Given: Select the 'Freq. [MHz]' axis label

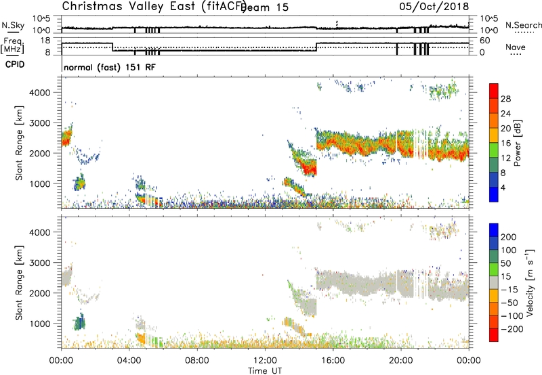Looking at the screenshot, I should [x=12, y=45].
